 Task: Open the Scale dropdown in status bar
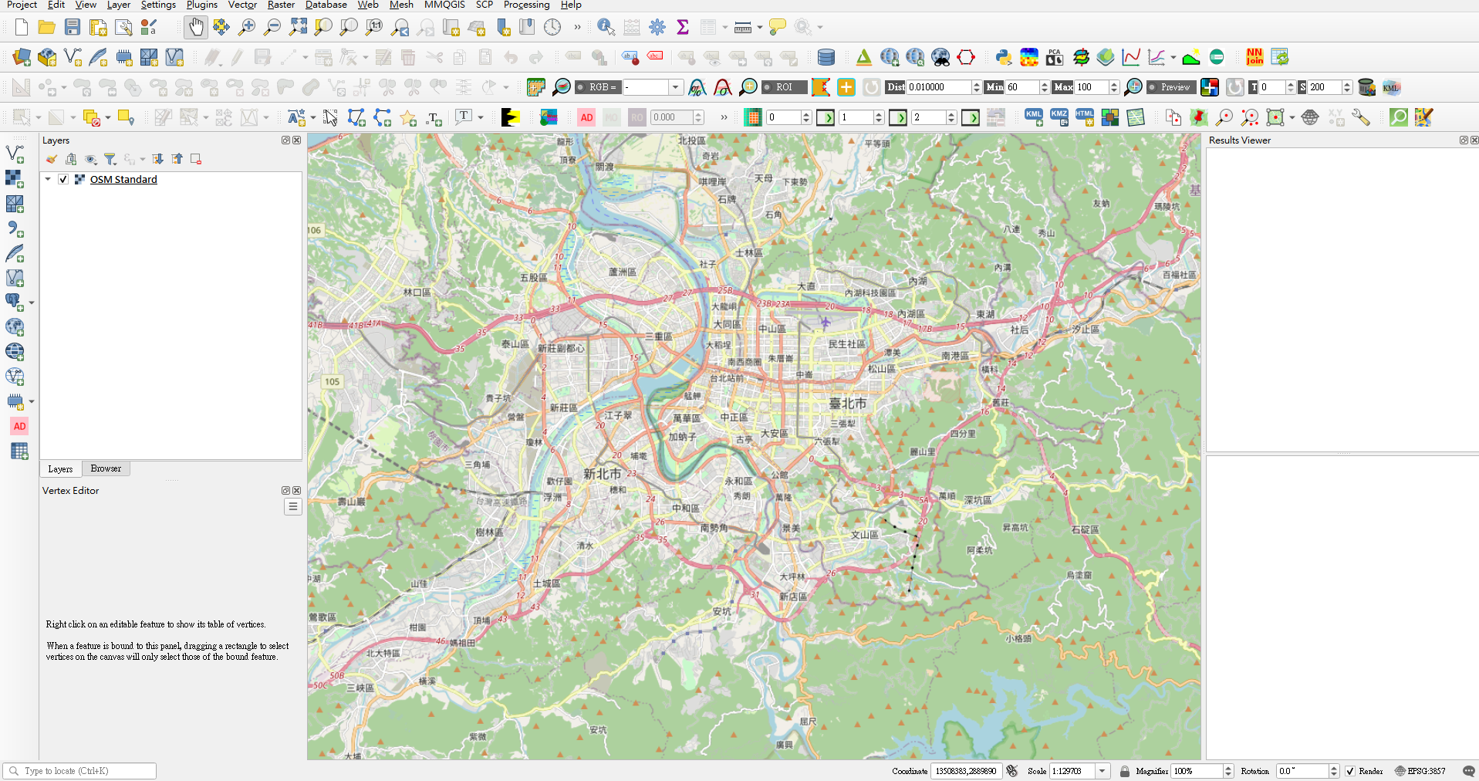[1102, 771]
